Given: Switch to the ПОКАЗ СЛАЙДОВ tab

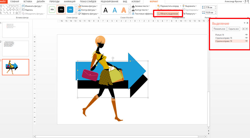Looking at the screenshot, I should pos(88,1).
